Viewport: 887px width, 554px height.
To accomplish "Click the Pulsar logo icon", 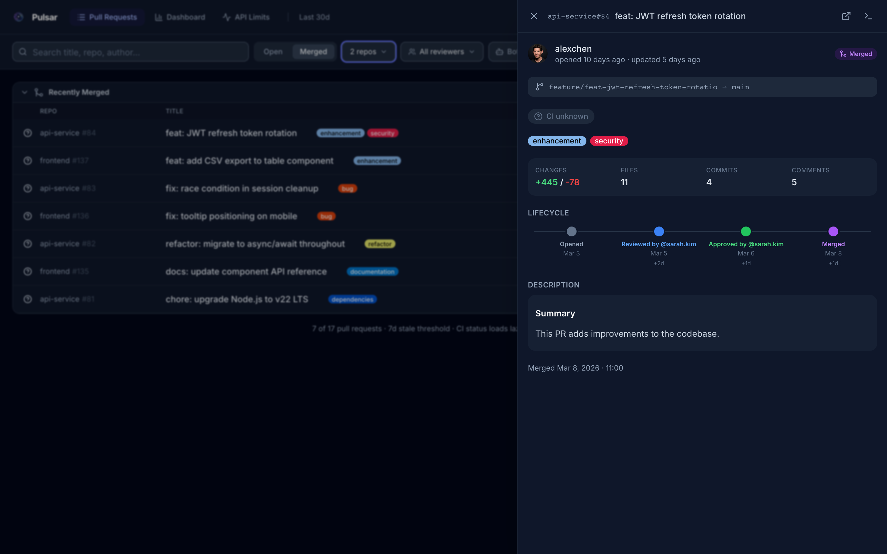I will pos(19,17).
